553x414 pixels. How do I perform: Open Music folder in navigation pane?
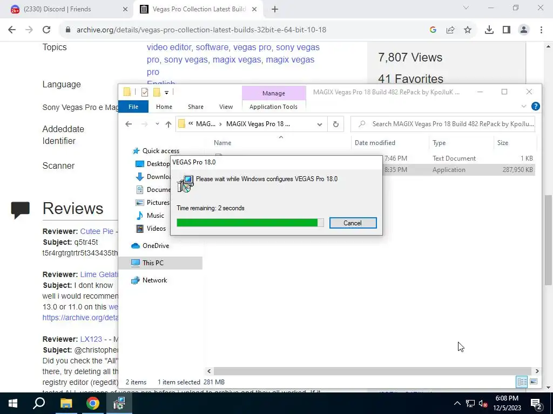tap(155, 216)
